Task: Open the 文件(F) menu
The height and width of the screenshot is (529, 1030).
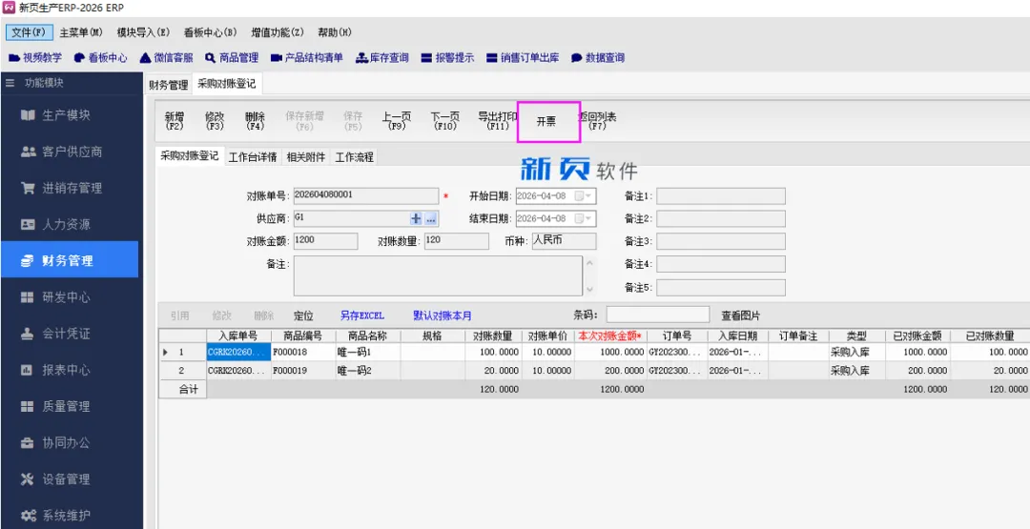Action: [29, 32]
